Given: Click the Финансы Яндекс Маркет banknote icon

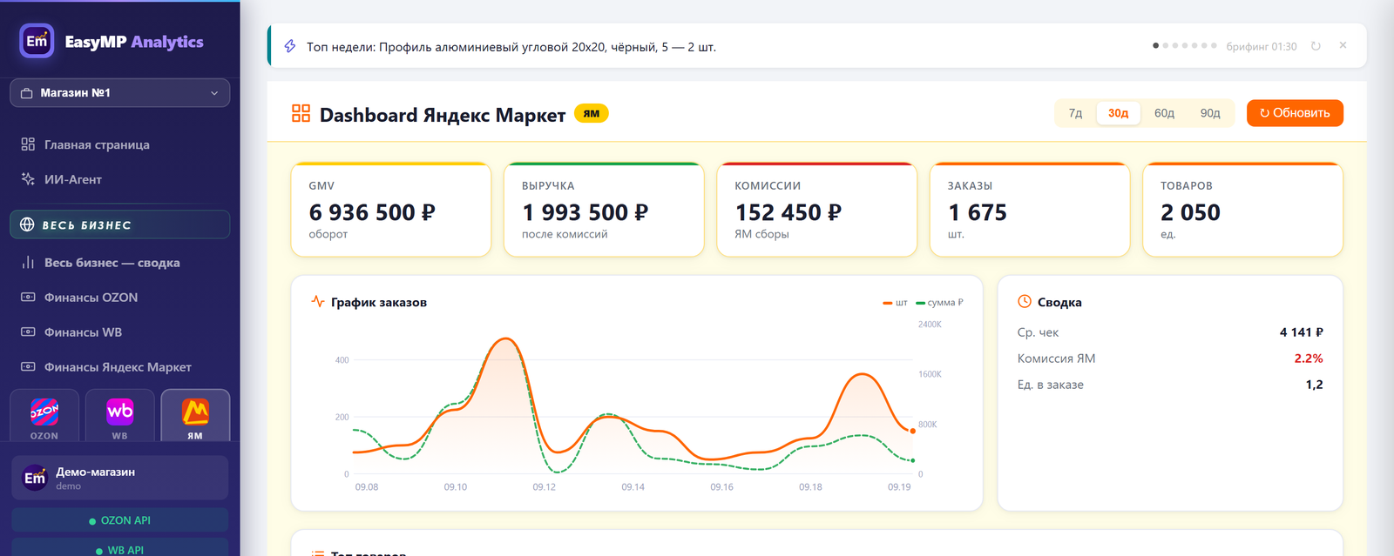Looking at the screenshot, I should tap(28, 367).
